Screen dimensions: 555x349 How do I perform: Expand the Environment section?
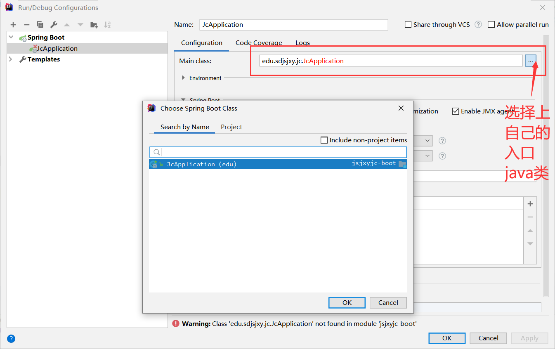tap(183, 78)
